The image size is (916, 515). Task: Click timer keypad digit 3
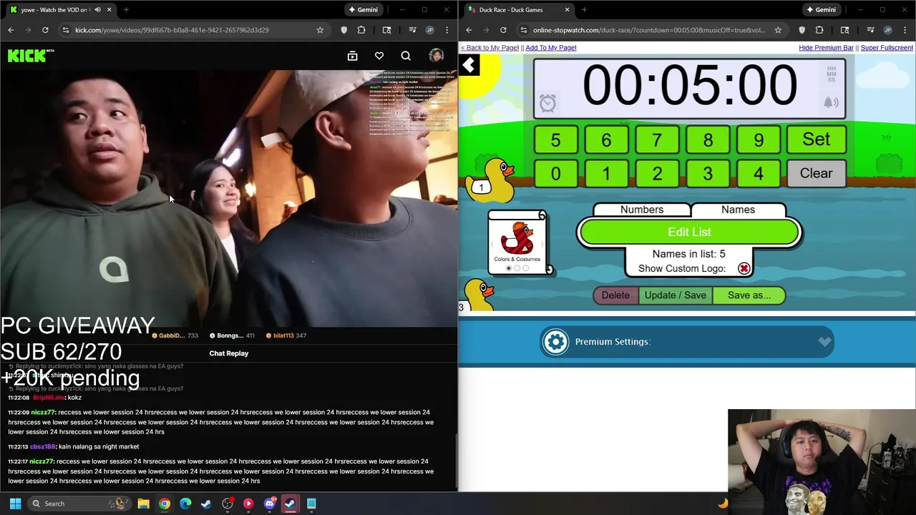(708, 173)
